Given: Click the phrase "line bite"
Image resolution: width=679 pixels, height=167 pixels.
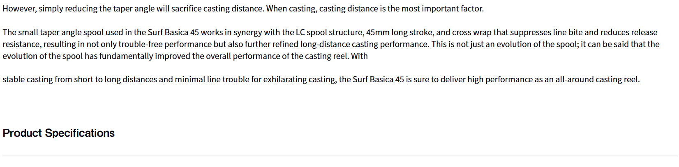Looking at the screenshot, I should pyautogui.click(x=568, y=32).
